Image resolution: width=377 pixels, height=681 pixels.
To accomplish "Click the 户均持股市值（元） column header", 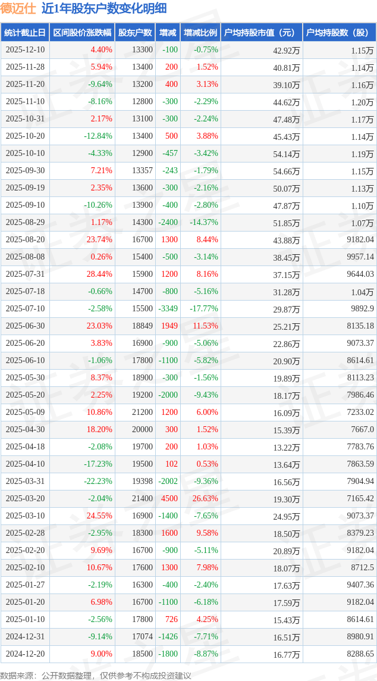I will (x=262, y=33).
